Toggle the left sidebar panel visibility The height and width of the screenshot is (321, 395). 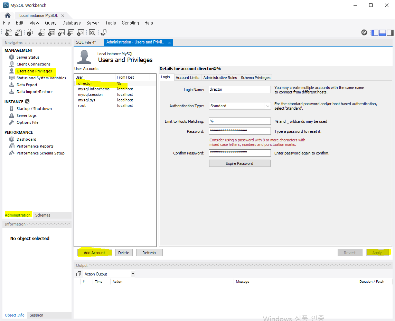coord(375,32)
